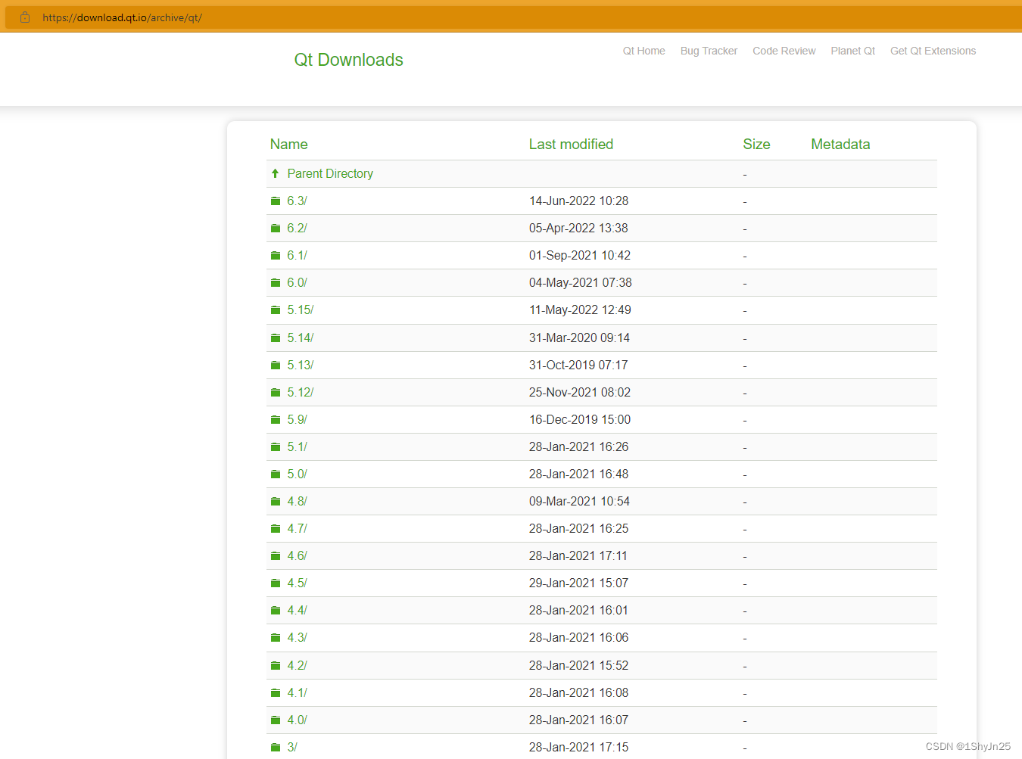This screenshot has height=759, width=1022.
Task: Click the folder icon beside 4.6/
Action: coord(276,556)
